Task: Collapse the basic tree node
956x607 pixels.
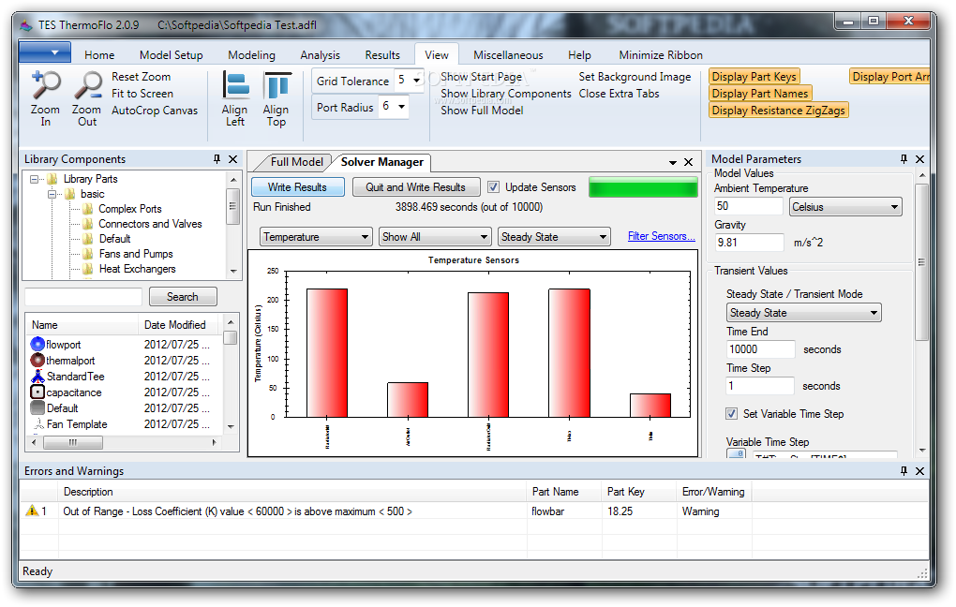Action: point(52,195)
